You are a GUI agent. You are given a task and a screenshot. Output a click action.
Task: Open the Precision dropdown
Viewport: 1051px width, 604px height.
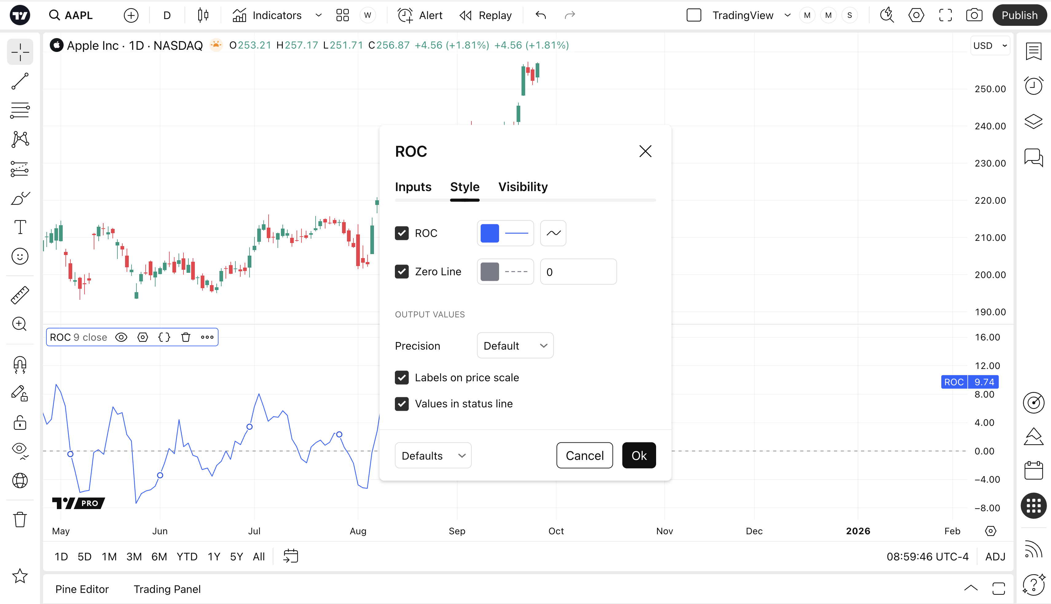click(x=515, y=346)
